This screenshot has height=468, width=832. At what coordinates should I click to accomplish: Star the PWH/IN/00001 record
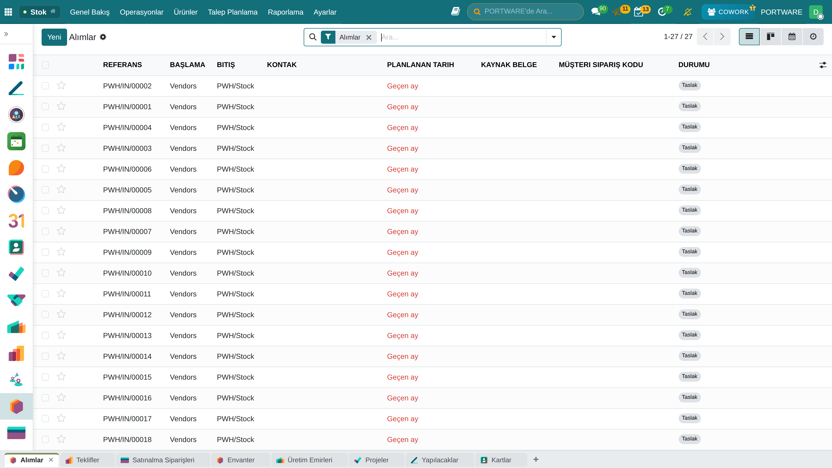click(61, 106)
